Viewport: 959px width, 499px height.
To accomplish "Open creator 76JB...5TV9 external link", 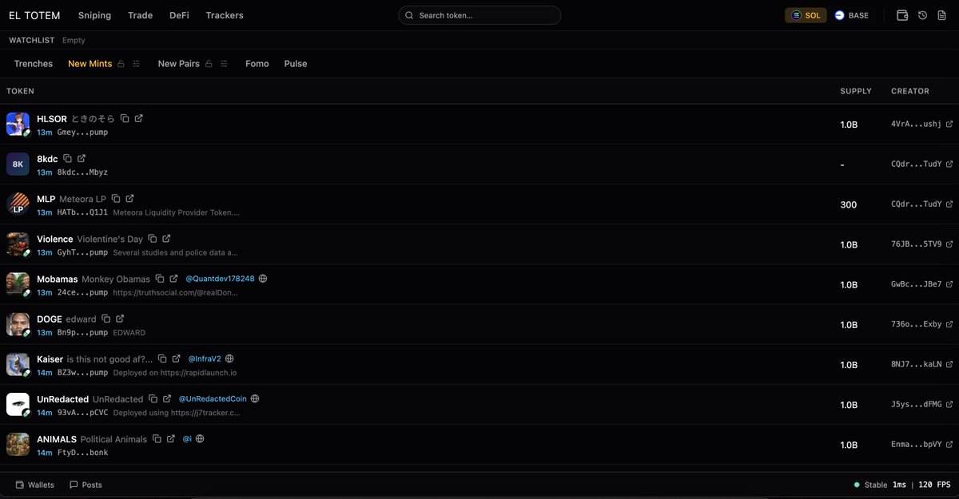I will click(949, 244).
